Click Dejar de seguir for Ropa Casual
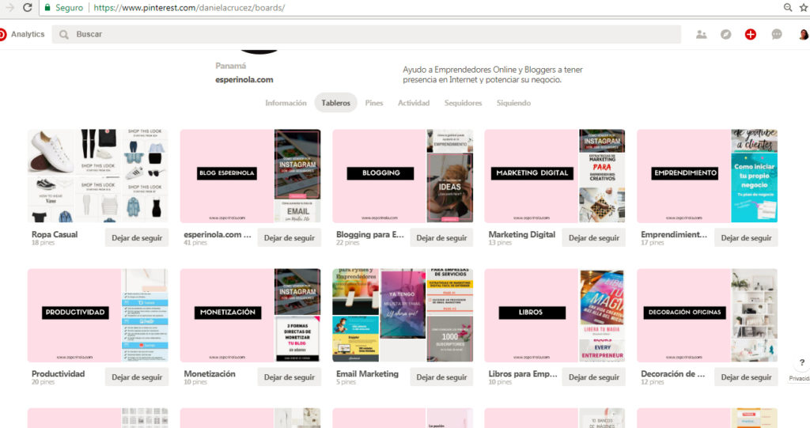 point(137,238)
